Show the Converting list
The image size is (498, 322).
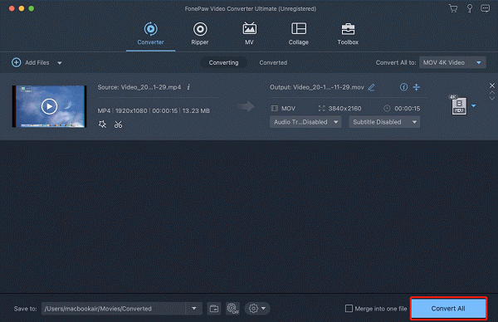[x=223, y=62]
